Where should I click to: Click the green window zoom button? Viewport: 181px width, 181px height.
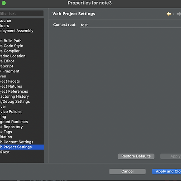(4, 3)
